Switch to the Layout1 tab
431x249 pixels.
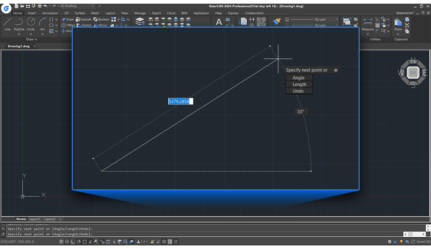(x=35, y=219)
